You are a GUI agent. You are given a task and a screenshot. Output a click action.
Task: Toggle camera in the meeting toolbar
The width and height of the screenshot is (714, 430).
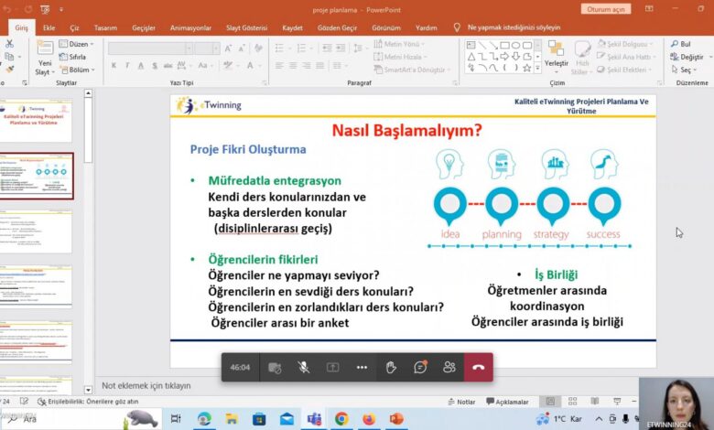274,367
